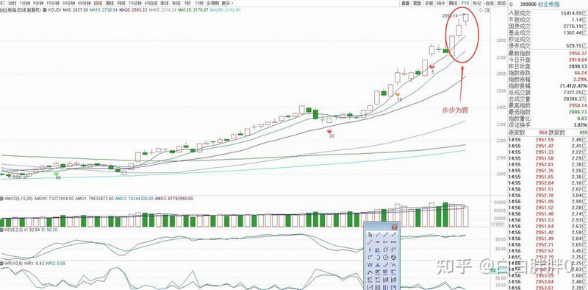Viewport: 588px width, 290px height.
Task: Close the drawing tools palette
Action: [394, 227]
